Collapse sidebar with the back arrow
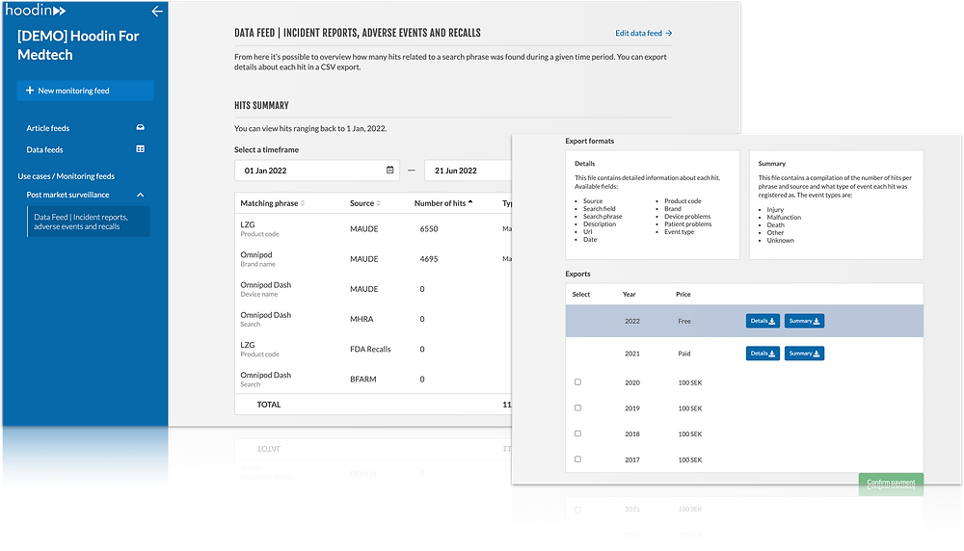 [157, 11]
